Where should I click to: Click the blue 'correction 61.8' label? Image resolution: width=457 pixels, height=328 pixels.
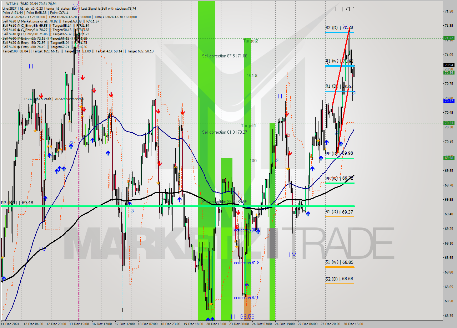pyautogui.click(x=247, y=263)
